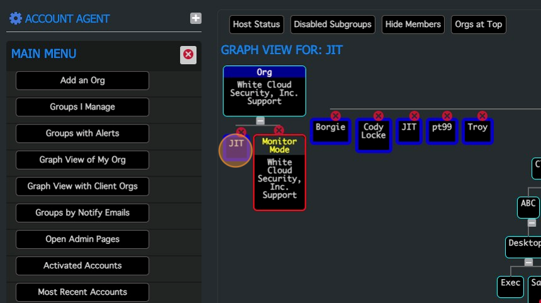Click red X above Cody Locke node

(378, 116)
